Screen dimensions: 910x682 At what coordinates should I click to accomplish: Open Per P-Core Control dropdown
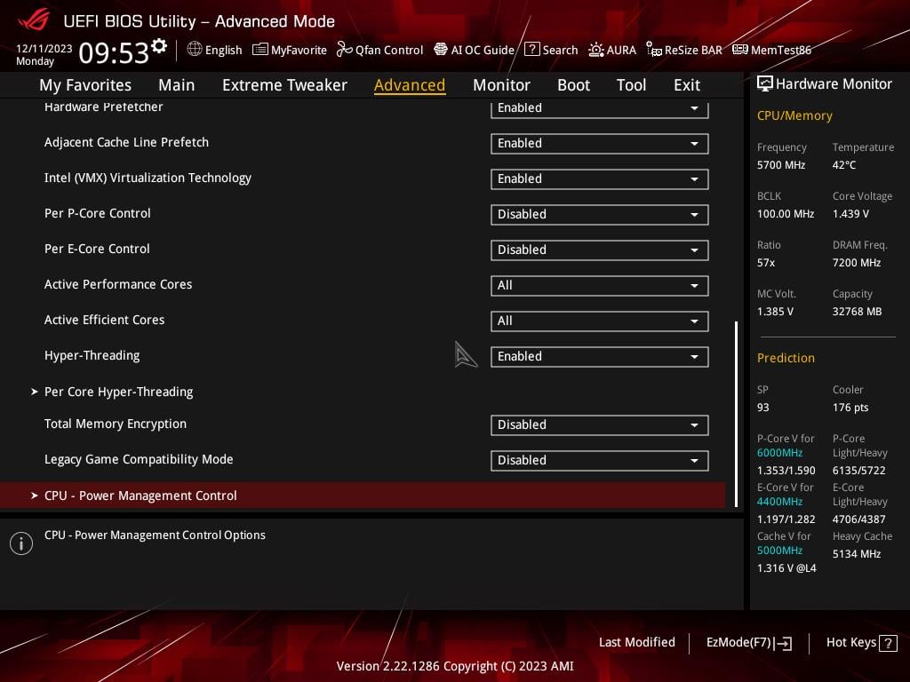599,215
